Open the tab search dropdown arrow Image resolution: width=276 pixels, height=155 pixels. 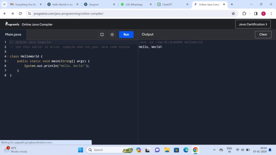tap(4, 4)
